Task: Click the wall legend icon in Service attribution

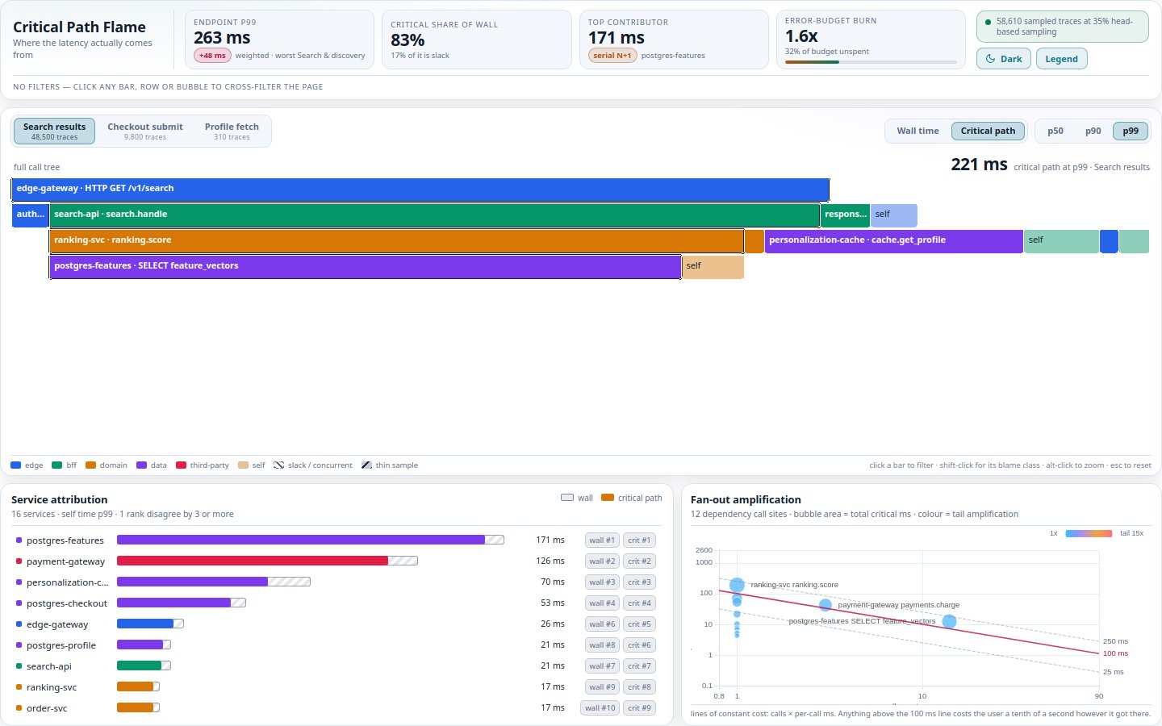Action: [567, 498]
